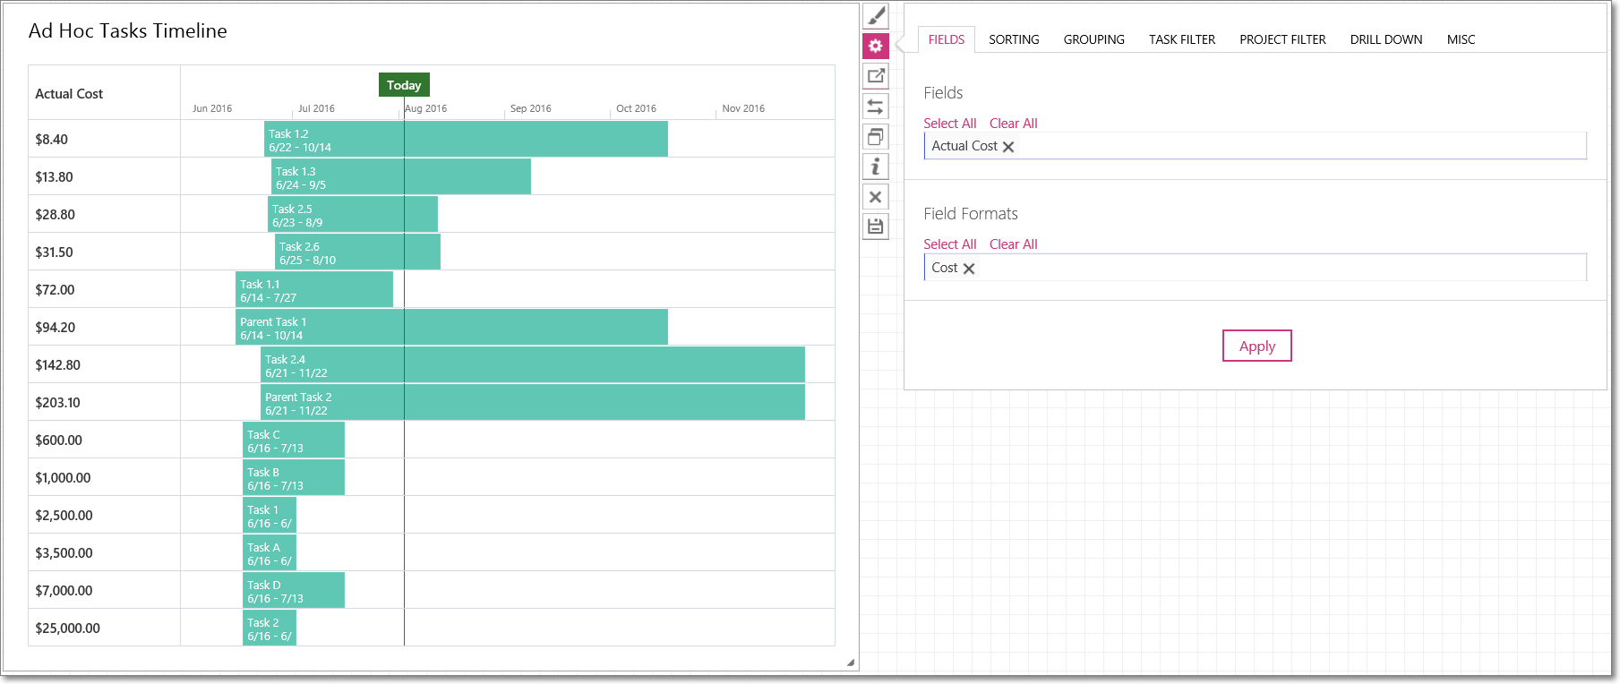Open the SORTING tab
The image size is (1620, 684).
pos(1014,39)
